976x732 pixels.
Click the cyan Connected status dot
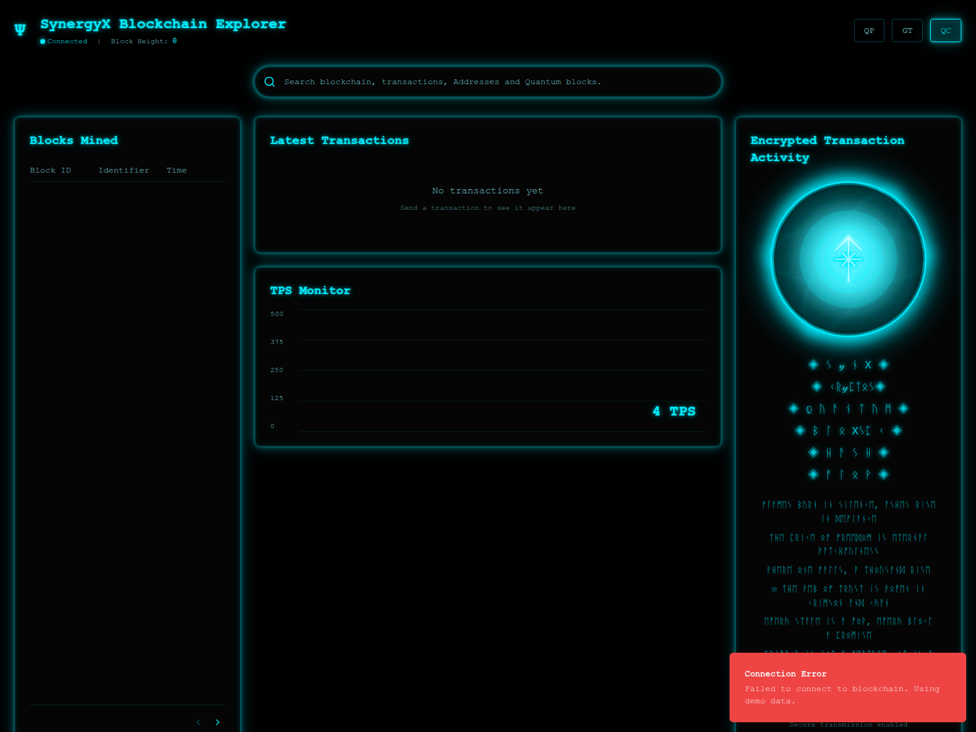[43, 41]
